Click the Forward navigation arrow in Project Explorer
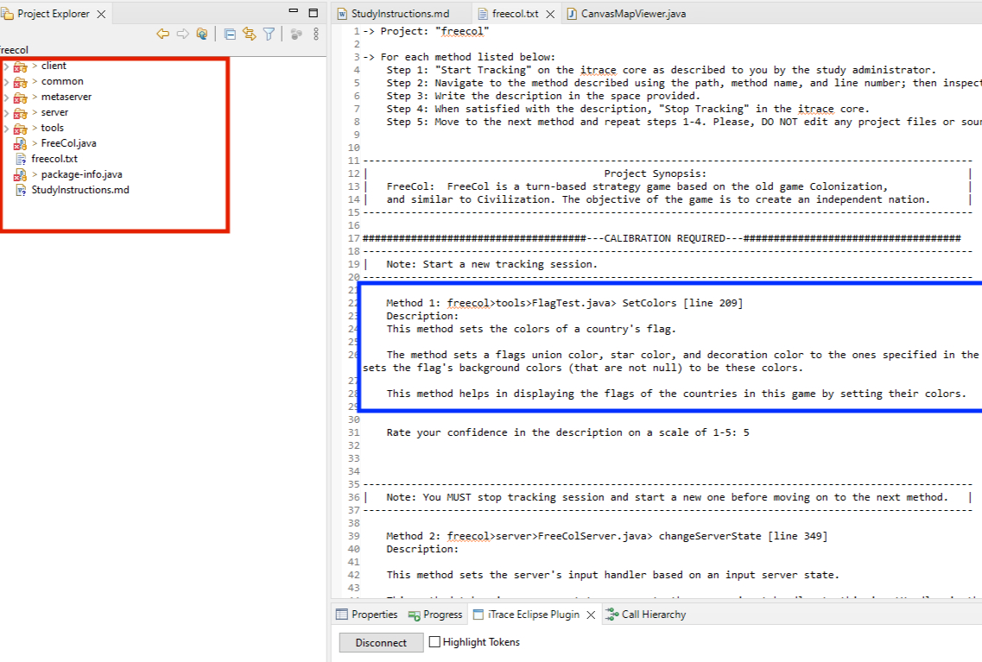Viewport: 982px width, 662px height. point(183,34)
